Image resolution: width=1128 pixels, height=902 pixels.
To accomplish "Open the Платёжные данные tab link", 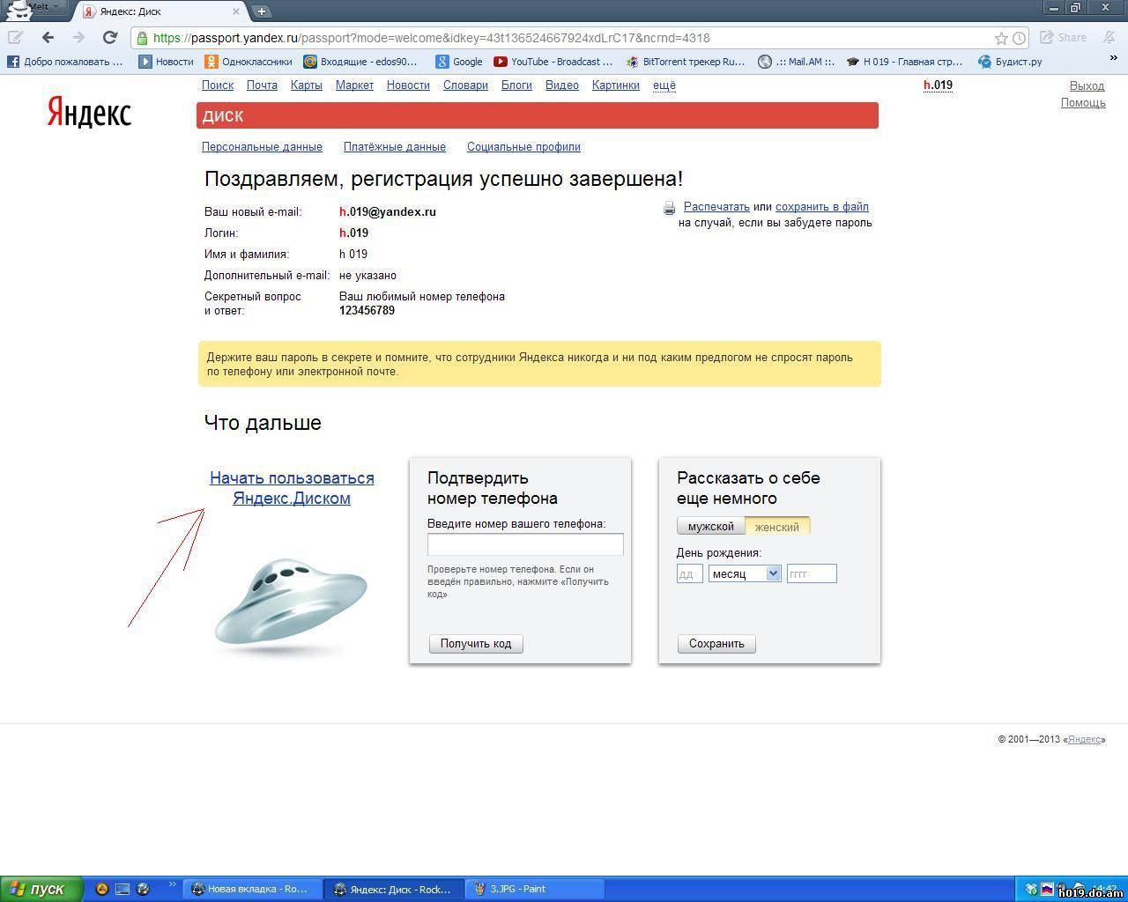I will click(x=395, y=147).
